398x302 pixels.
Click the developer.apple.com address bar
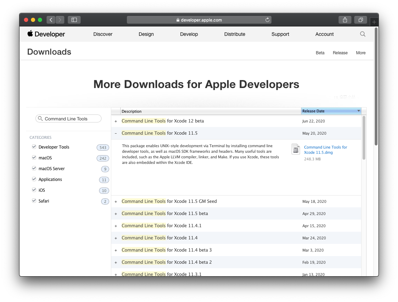tap(199, 20)
